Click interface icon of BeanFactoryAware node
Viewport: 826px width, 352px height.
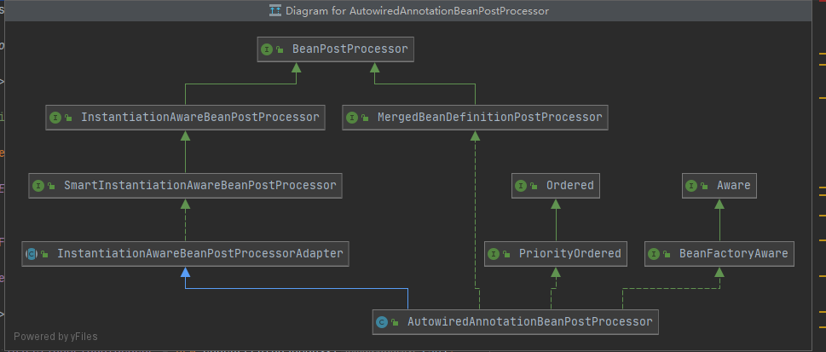[654, 254]
